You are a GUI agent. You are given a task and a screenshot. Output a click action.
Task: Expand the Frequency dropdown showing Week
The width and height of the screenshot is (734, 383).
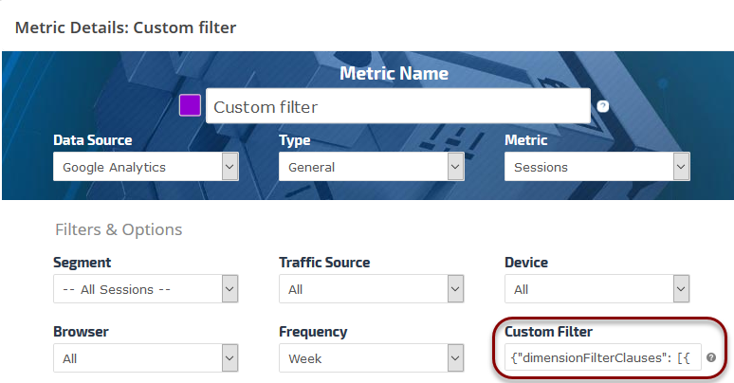371,358
